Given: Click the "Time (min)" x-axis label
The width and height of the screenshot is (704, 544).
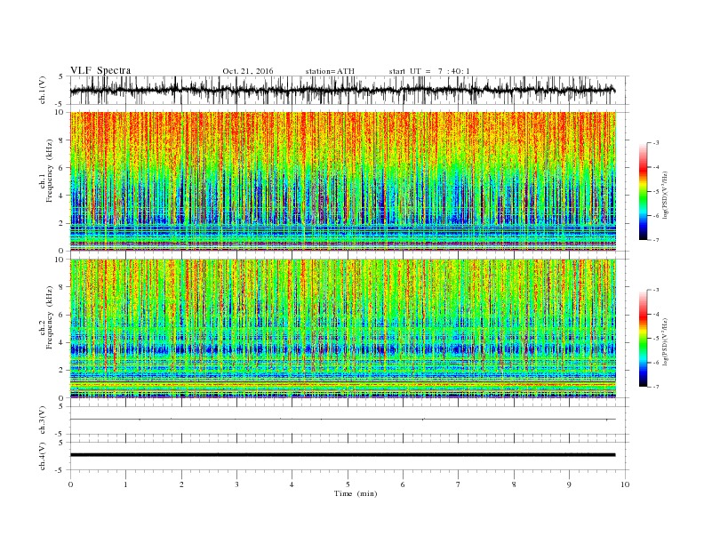Looking at the screenshot, I should (356, 493).
